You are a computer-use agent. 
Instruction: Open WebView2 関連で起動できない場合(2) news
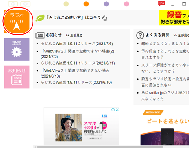pos(78,54)
